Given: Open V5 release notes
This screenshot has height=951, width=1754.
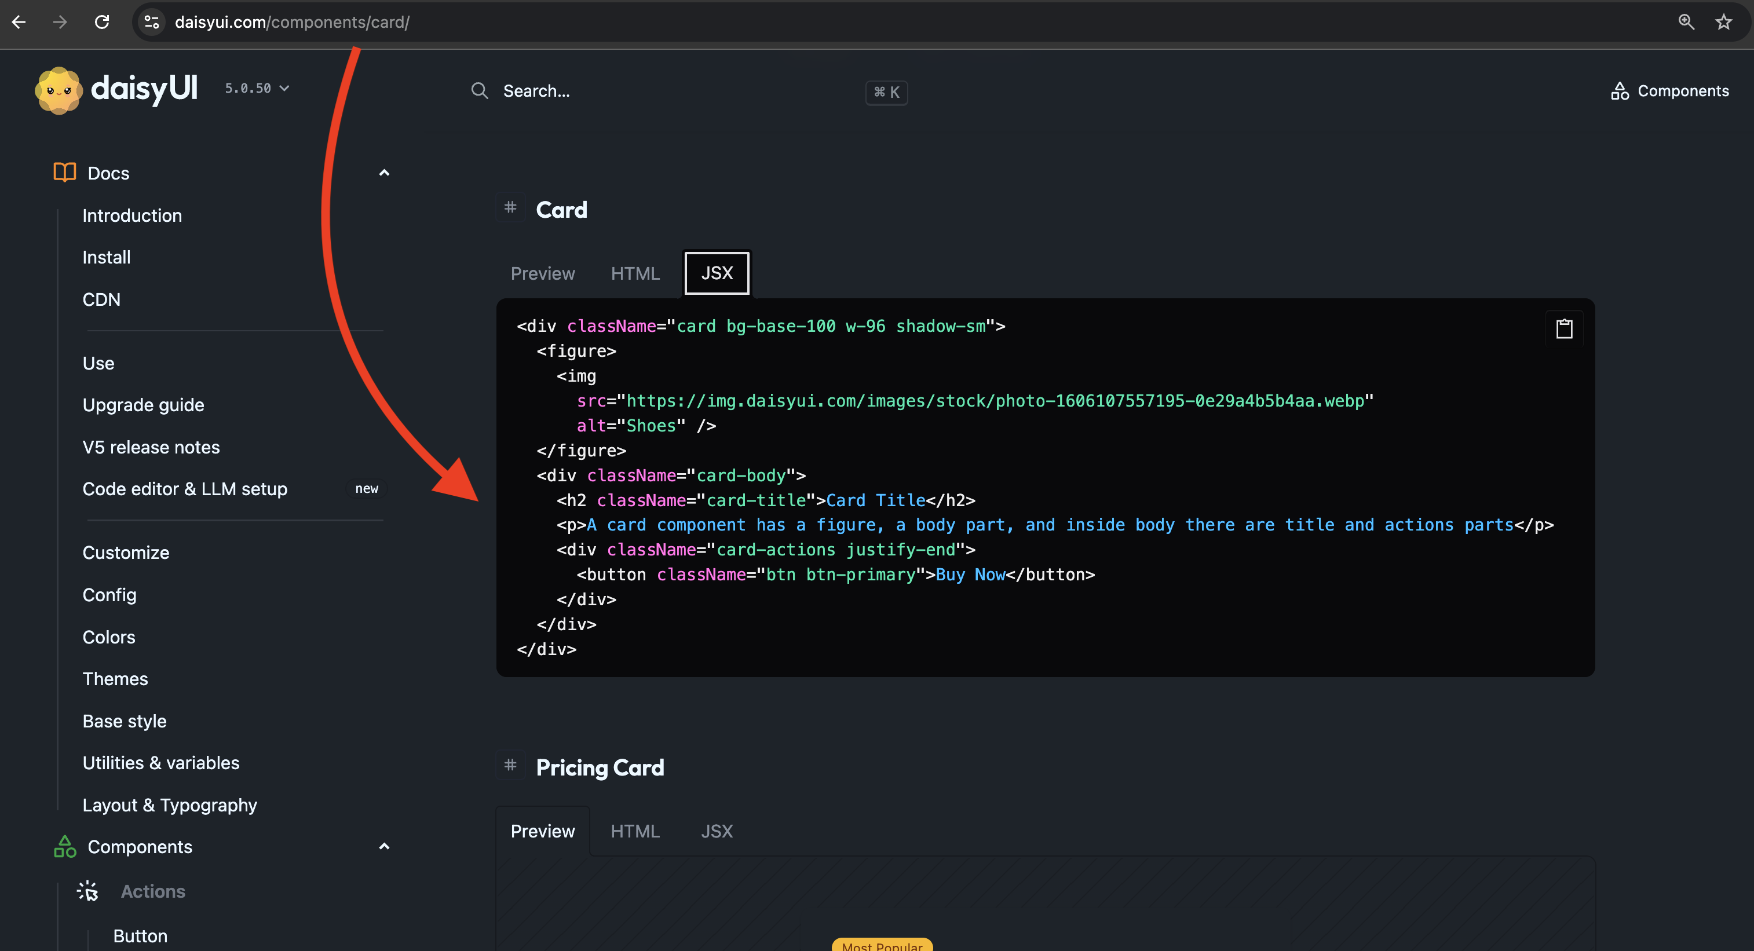Looking at the screenshot, I should 151,447.
